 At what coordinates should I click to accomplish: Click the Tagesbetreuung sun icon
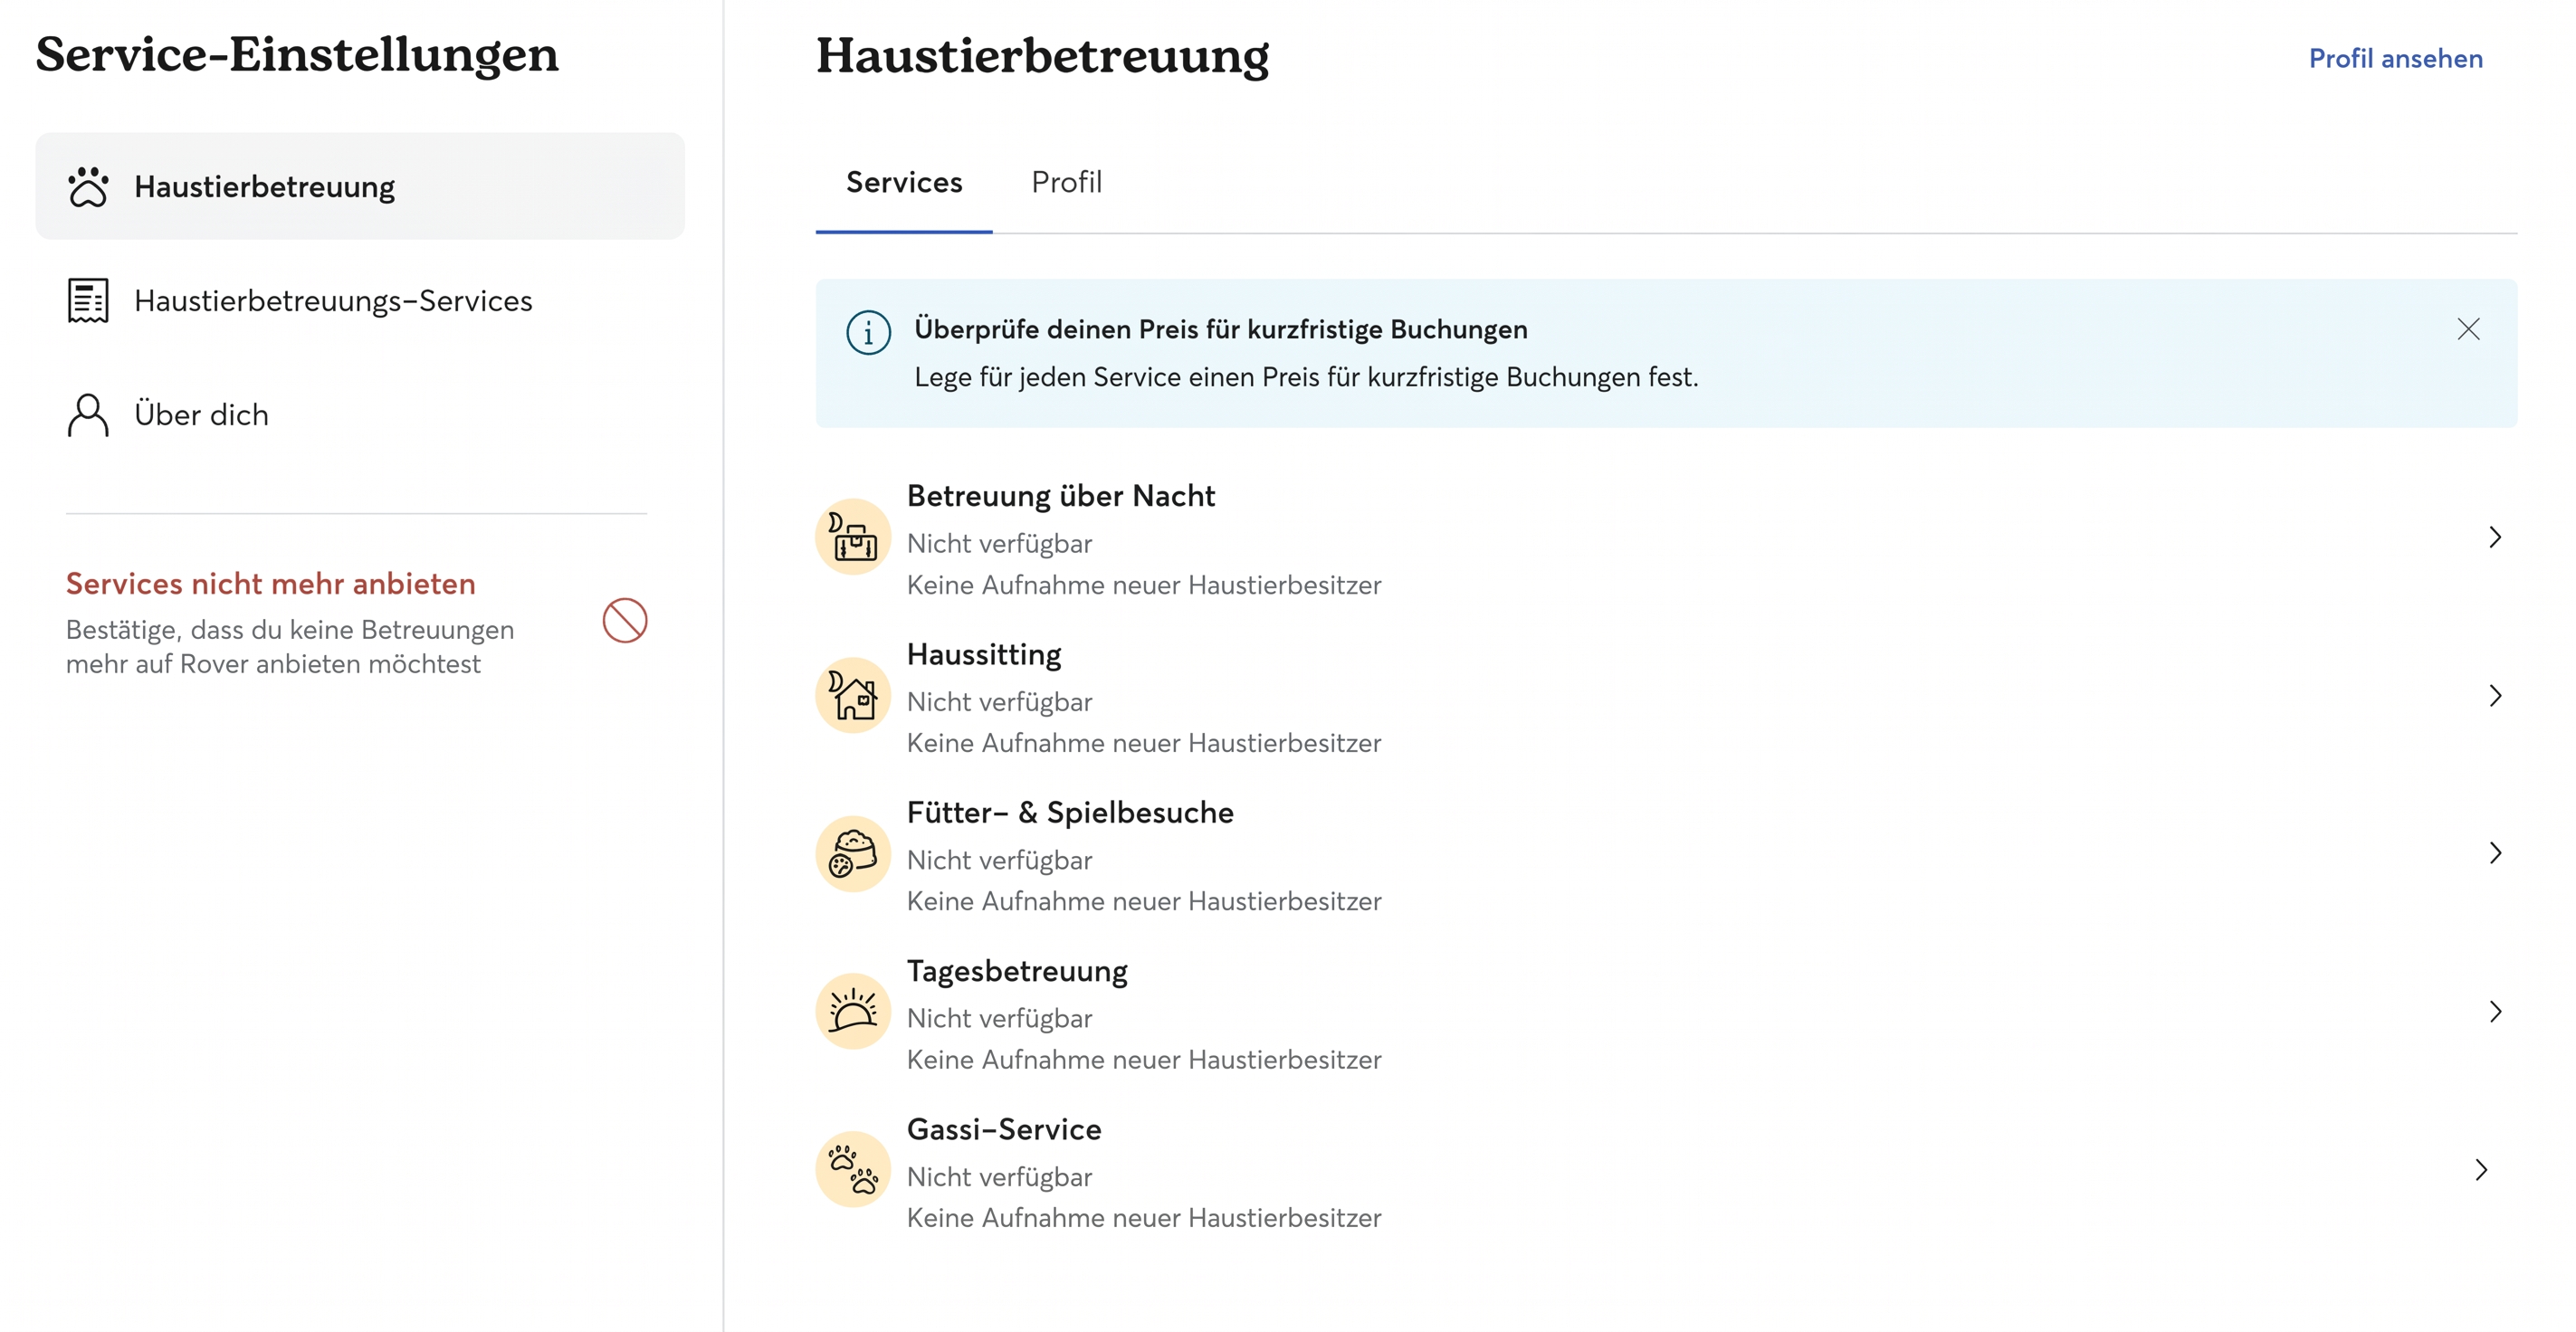[853, 1012]
